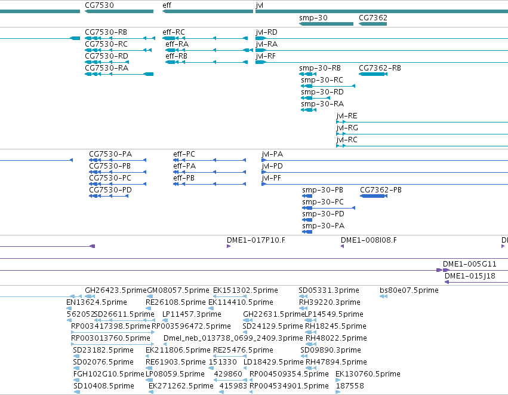Click EST label FGH102G10.5prime
Image resolution: width=508 pixels, height=395 pixels.
point(109,374)
